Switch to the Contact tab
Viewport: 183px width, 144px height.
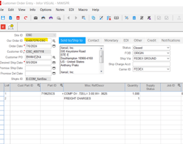coord(93,40)
